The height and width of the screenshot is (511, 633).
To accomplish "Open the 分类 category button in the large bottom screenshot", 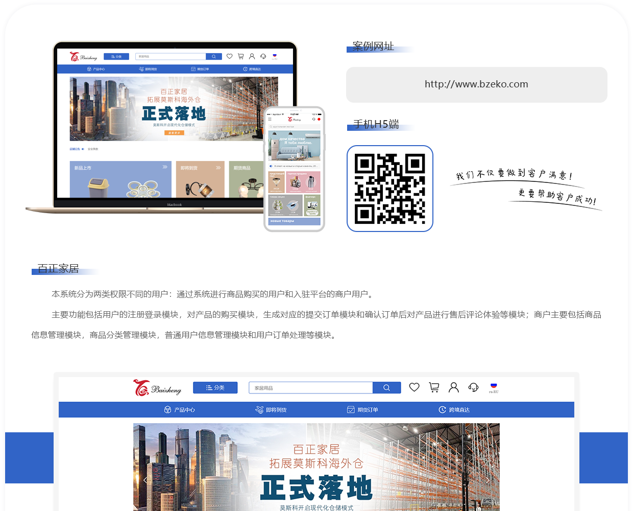I will pos(215,388).
